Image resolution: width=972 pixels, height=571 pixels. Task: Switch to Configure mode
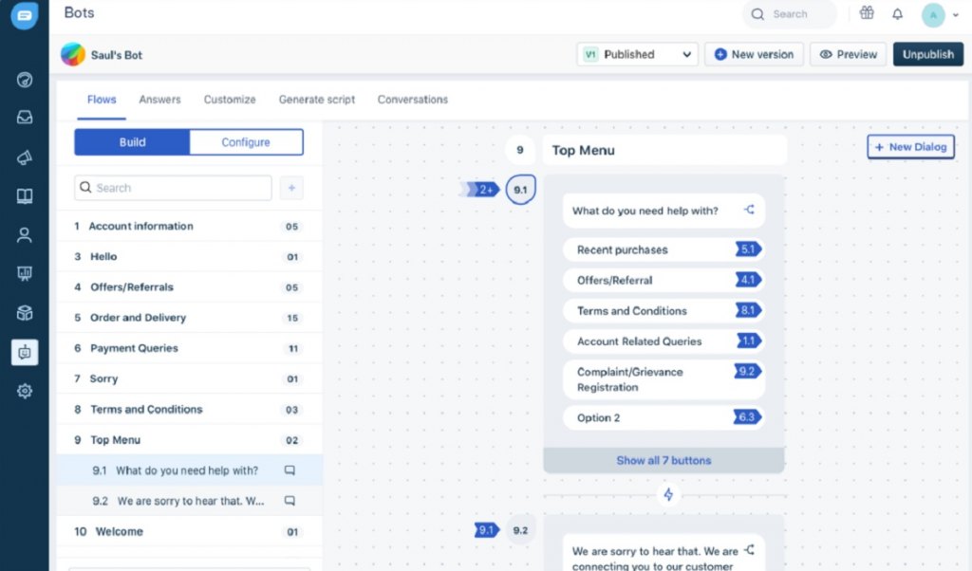[x=245, y=141]
